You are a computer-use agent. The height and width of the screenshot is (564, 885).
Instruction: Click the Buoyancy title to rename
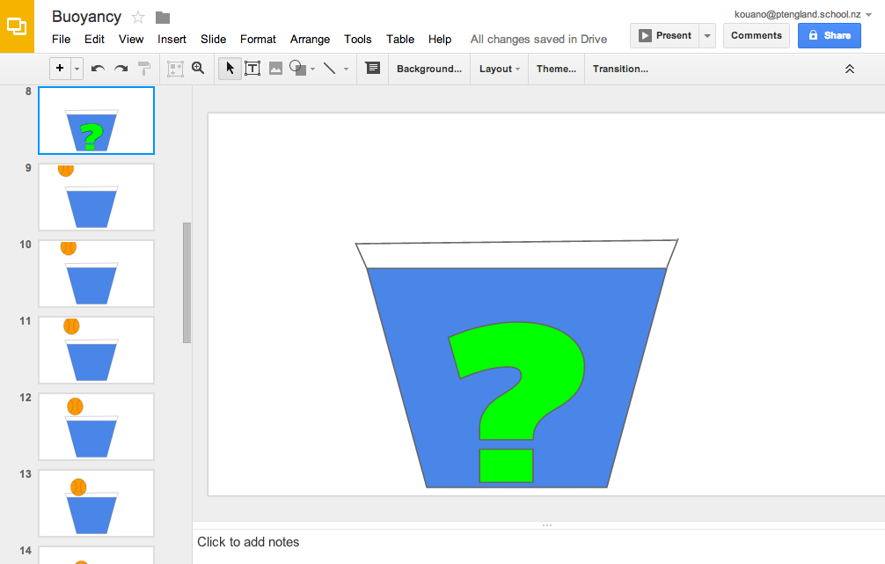(86, 17)
